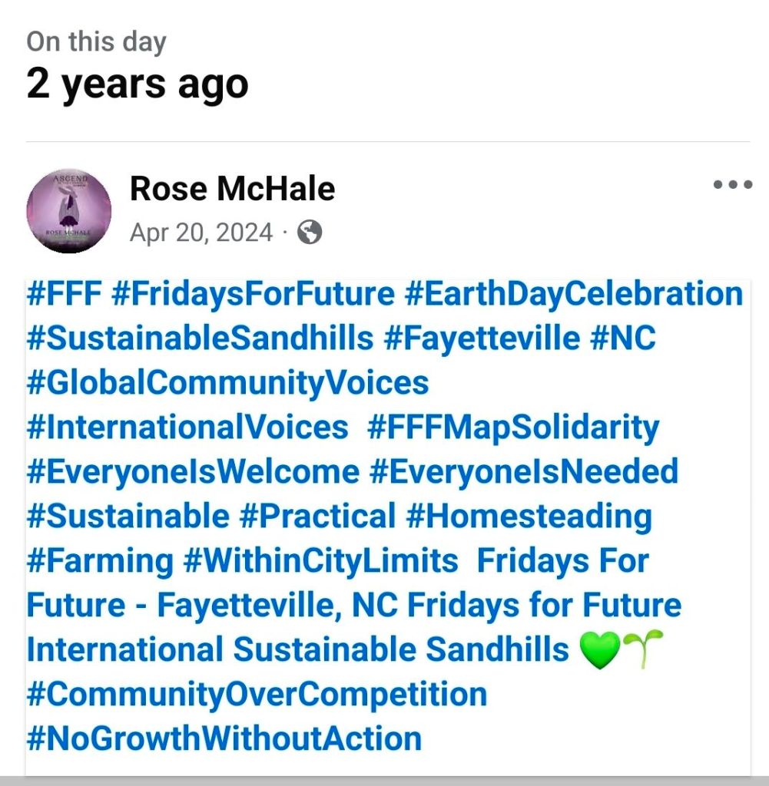
Task: Open the #GlobalCommunityVoices hashtag
Action: [227, 383]
